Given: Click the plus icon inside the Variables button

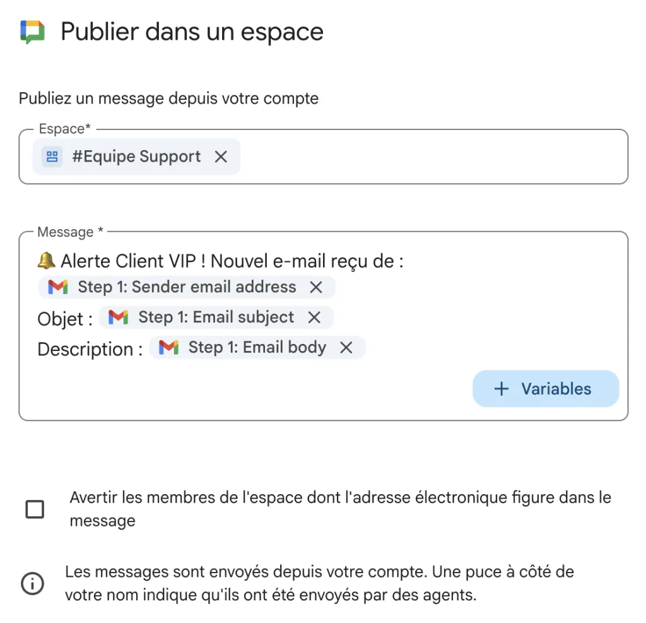Looking at the screenshot, I should click(x=502, y=388).
